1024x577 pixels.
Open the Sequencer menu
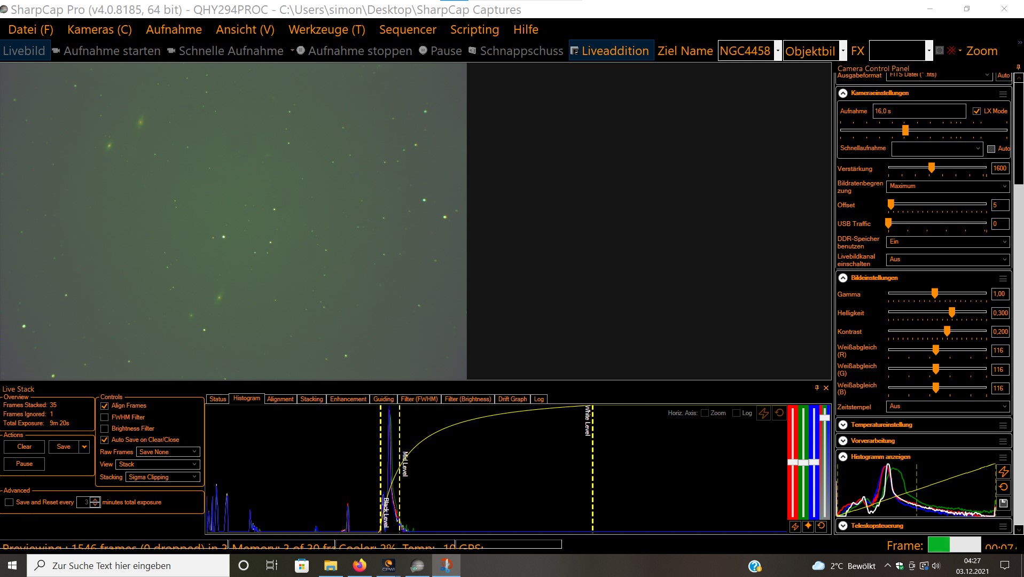click(408, 29)
